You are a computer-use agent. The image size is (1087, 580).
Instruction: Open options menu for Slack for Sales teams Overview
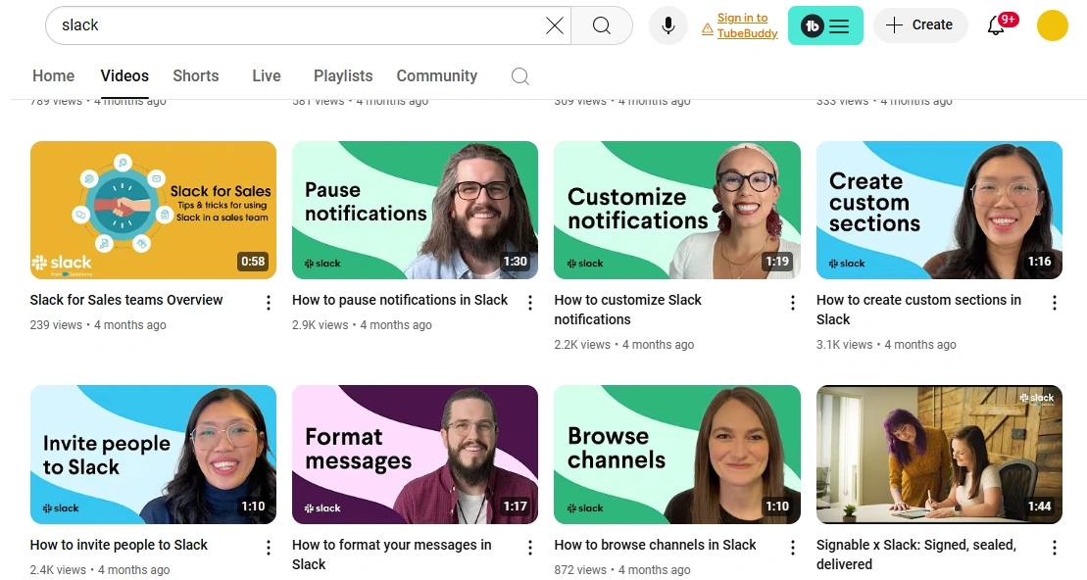tap(269, 302)
